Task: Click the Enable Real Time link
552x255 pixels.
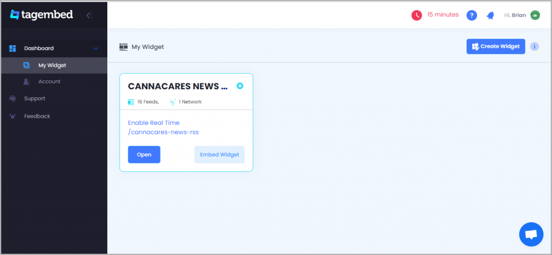Action: pos(154,123)
